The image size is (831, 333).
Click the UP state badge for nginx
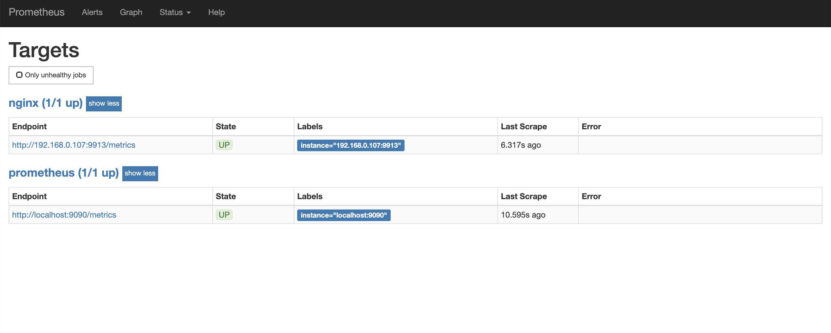pos(224,145)
